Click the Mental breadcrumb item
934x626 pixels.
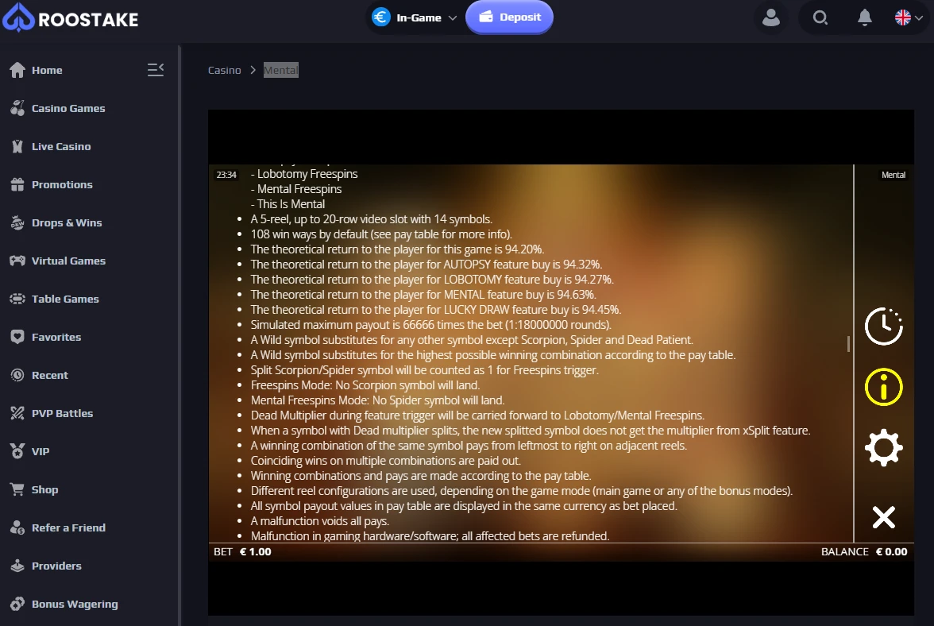tap(280, 70)
